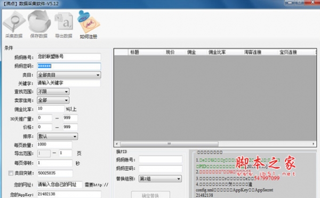Click the 价格 maximum field showing 999
This screenshot has height=198, width=320.
70,127
